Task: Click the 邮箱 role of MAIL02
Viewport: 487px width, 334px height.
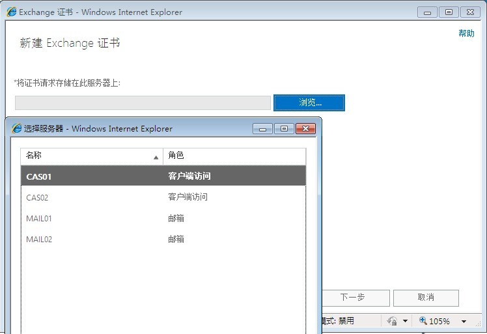Action: click(x=176, y=239)
